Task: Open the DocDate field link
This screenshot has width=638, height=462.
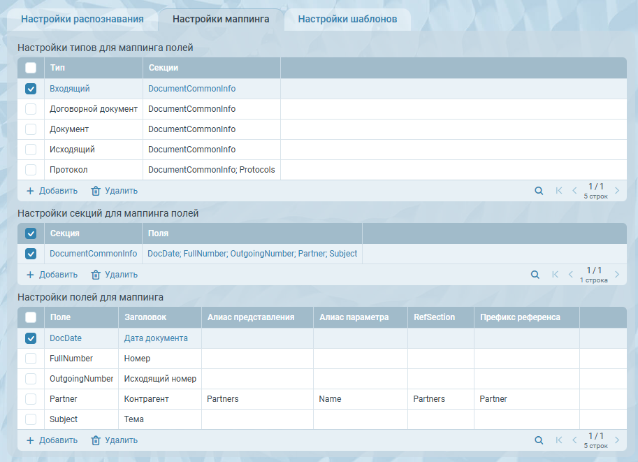Action: pos(66,338)
